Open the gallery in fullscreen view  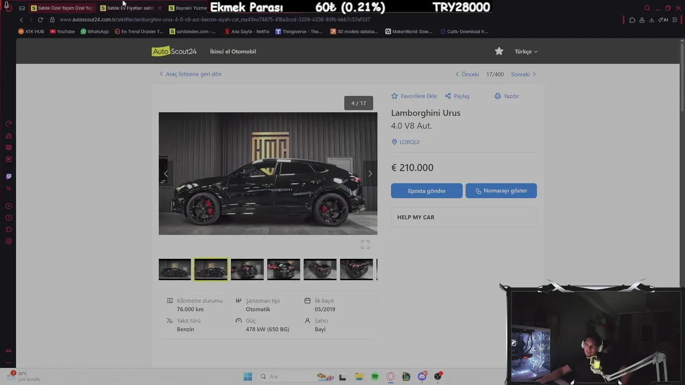click(x=365, y=244)
